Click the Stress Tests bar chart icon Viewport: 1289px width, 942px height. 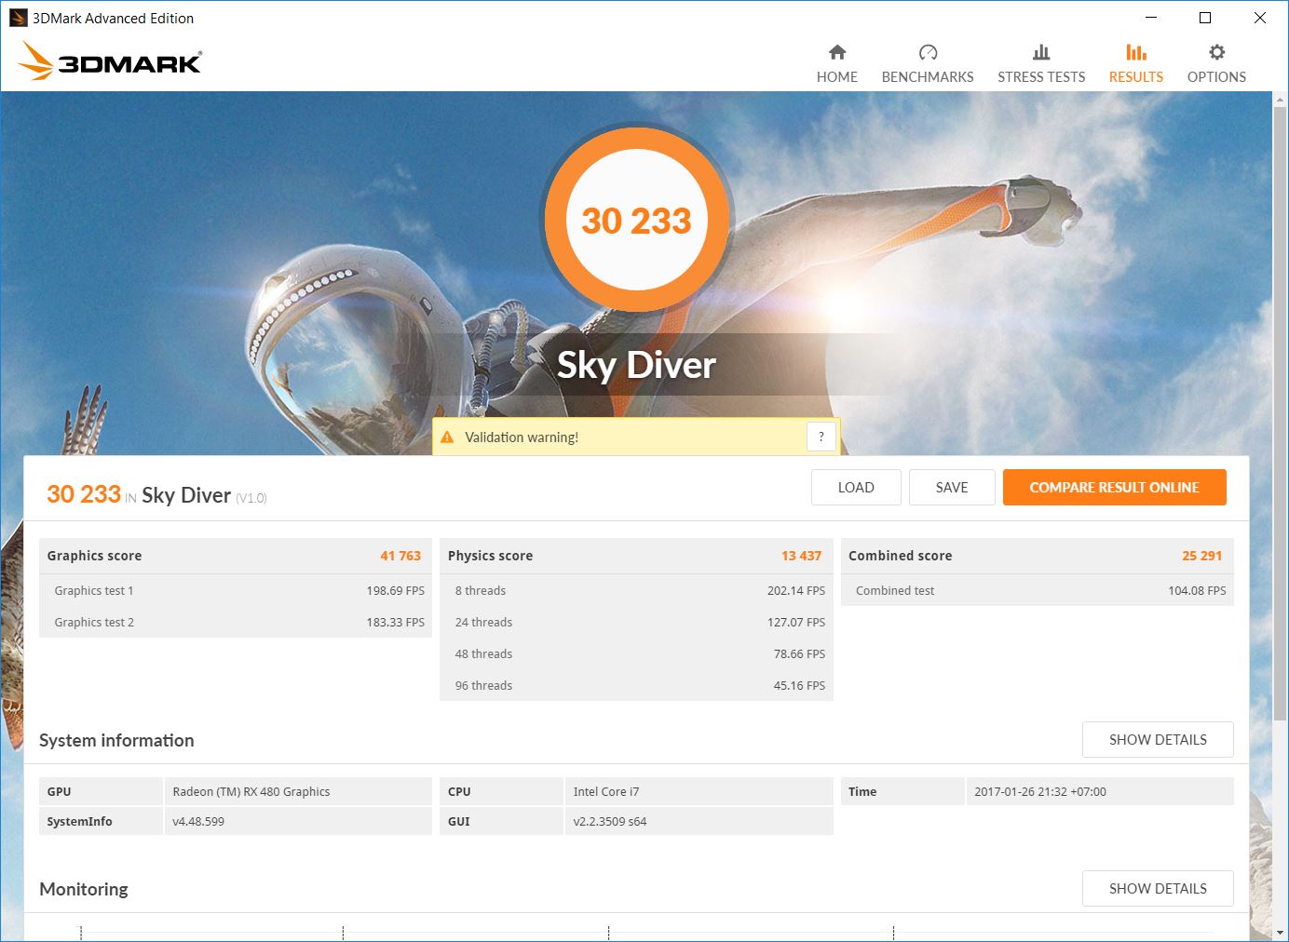(x=1041, y=52)
